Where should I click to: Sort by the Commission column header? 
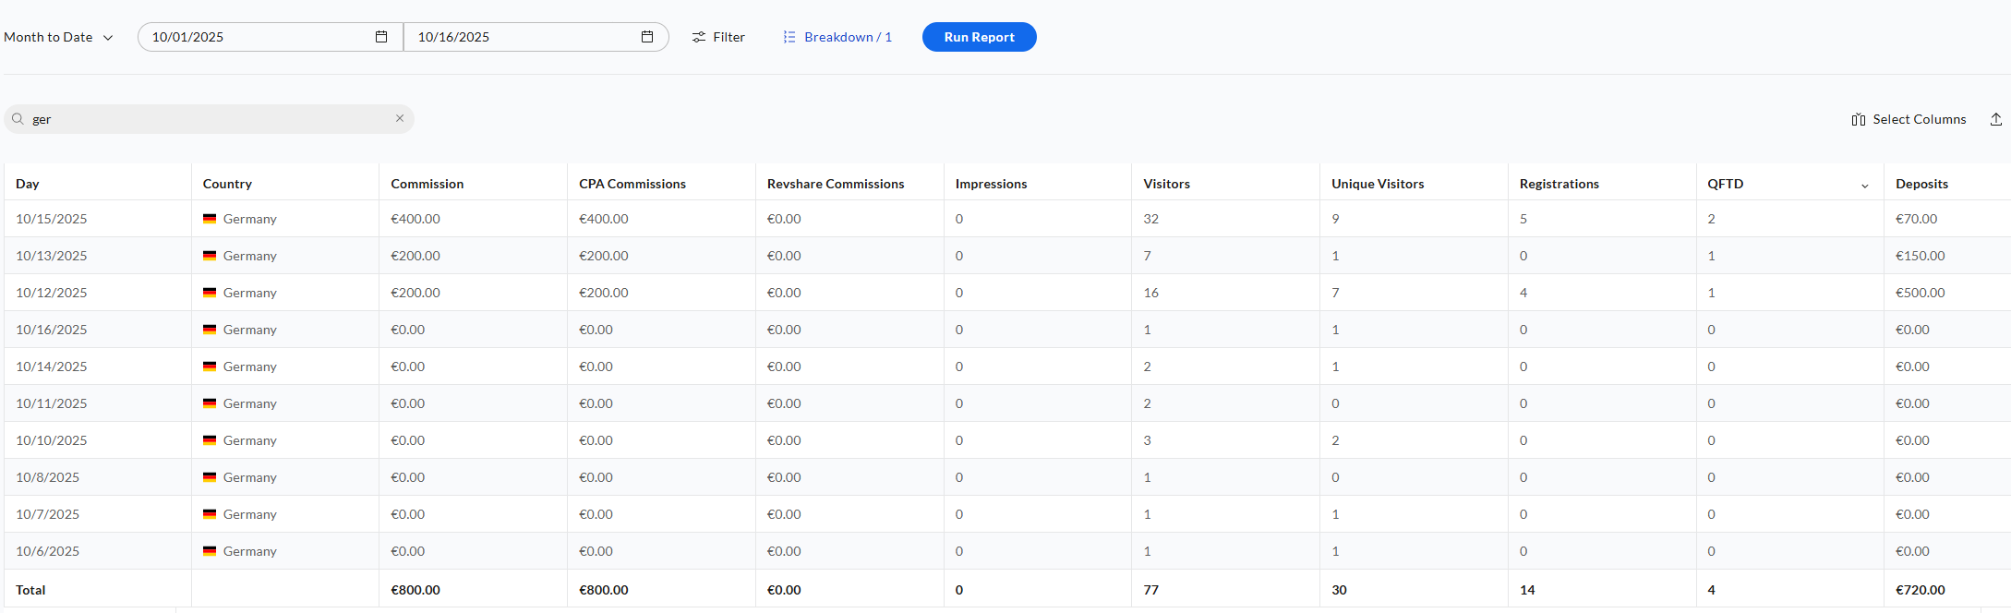427,184
